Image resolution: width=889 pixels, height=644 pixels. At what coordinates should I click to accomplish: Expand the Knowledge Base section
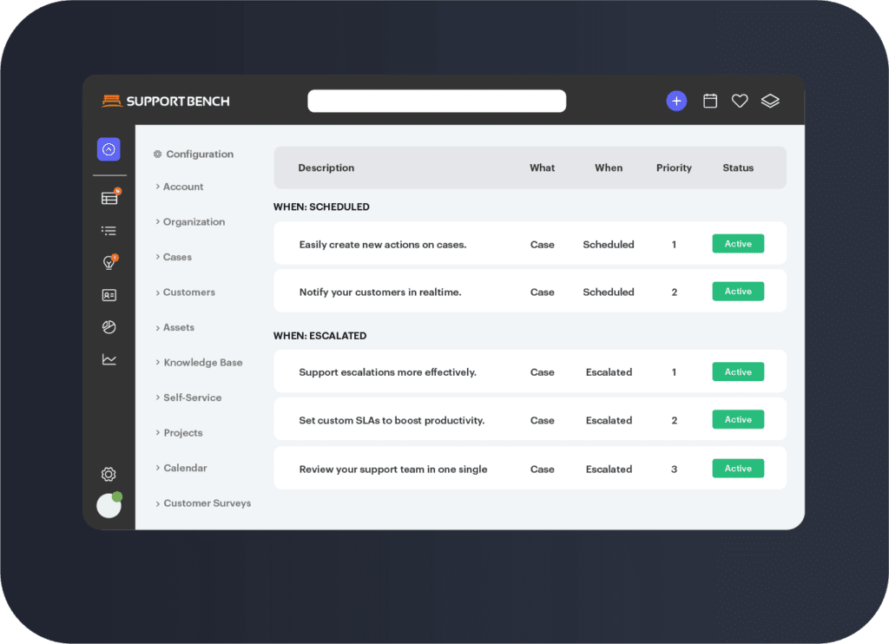202,363
